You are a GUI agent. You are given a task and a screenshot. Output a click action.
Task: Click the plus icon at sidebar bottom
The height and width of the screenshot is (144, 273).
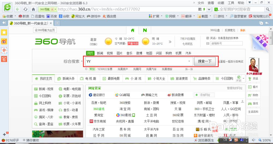point(4,134)
